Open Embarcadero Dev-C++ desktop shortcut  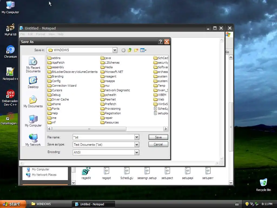pyautogui.click(x=10, y=97)
